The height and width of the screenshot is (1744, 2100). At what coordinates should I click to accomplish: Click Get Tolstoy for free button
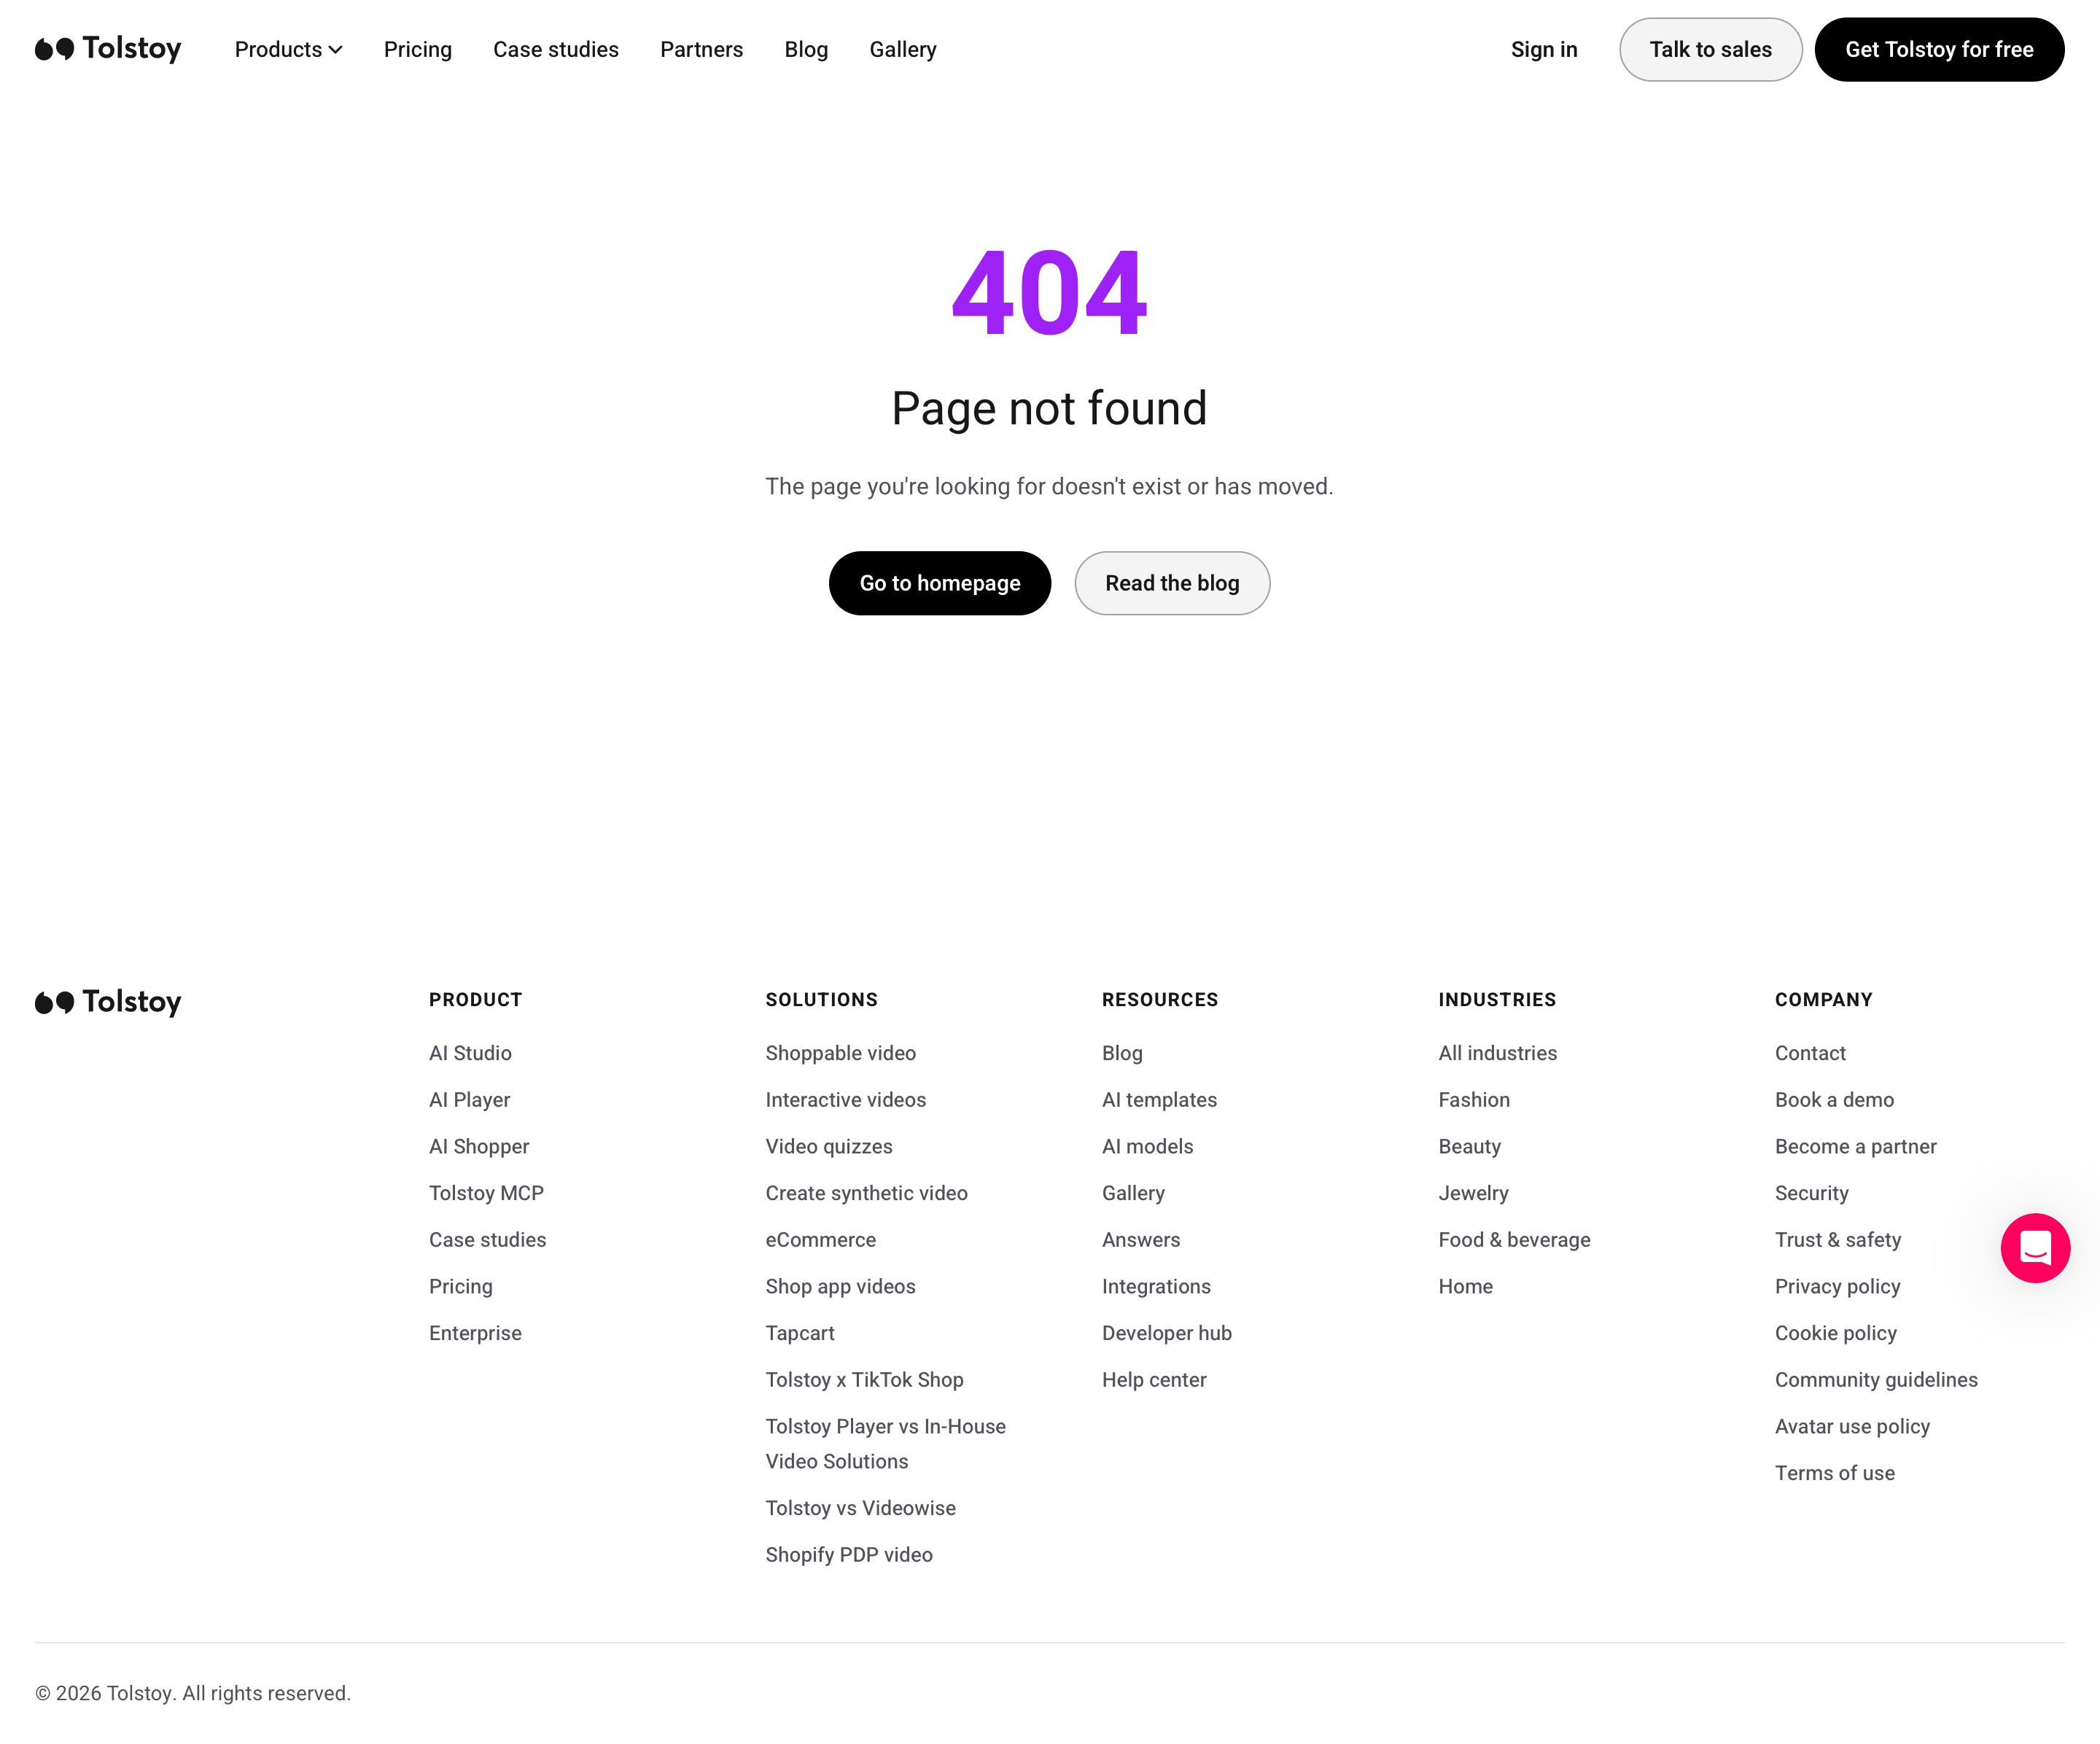pos(1939,49)
